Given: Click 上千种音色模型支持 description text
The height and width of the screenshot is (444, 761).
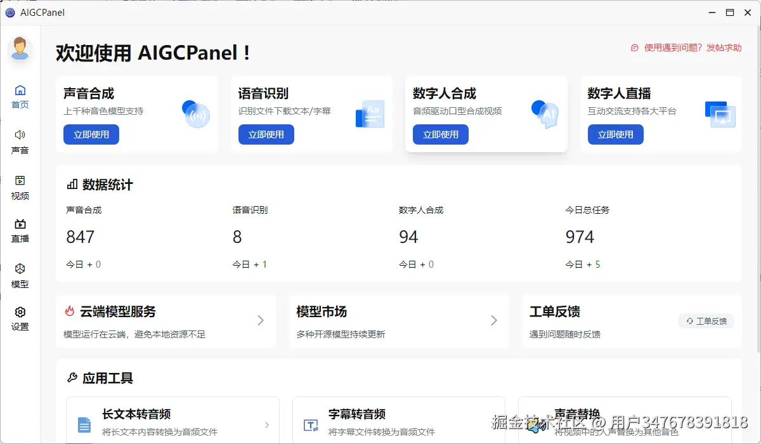Looking at the screenshot, I should coord(103,111).
